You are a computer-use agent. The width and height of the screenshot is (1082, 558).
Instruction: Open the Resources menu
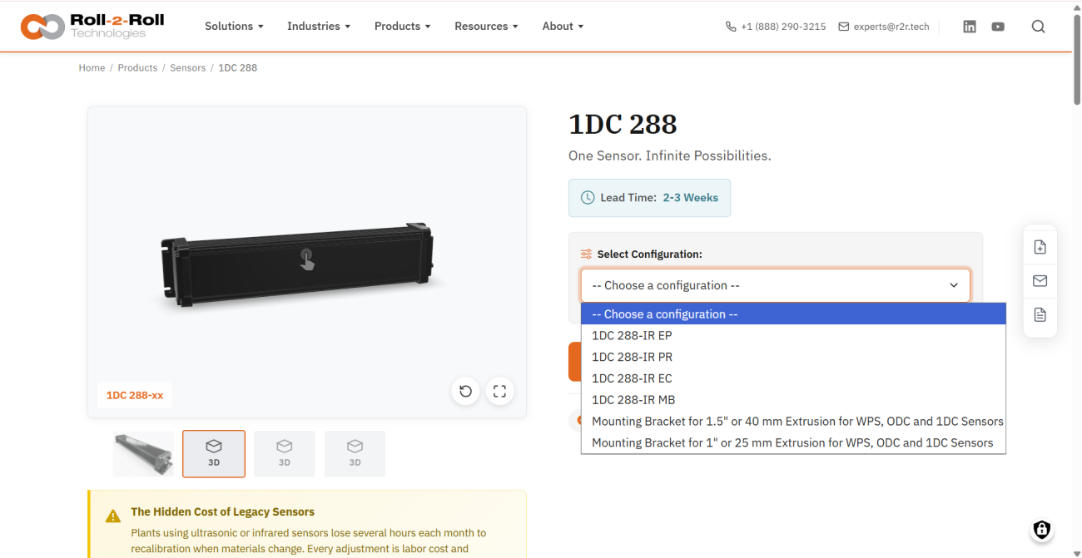(486, 26)
